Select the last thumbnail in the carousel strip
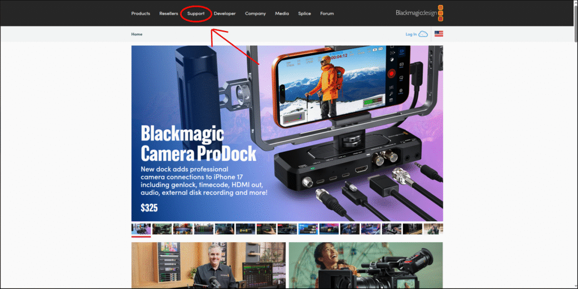The image size is (578, 289). (433, 229)
